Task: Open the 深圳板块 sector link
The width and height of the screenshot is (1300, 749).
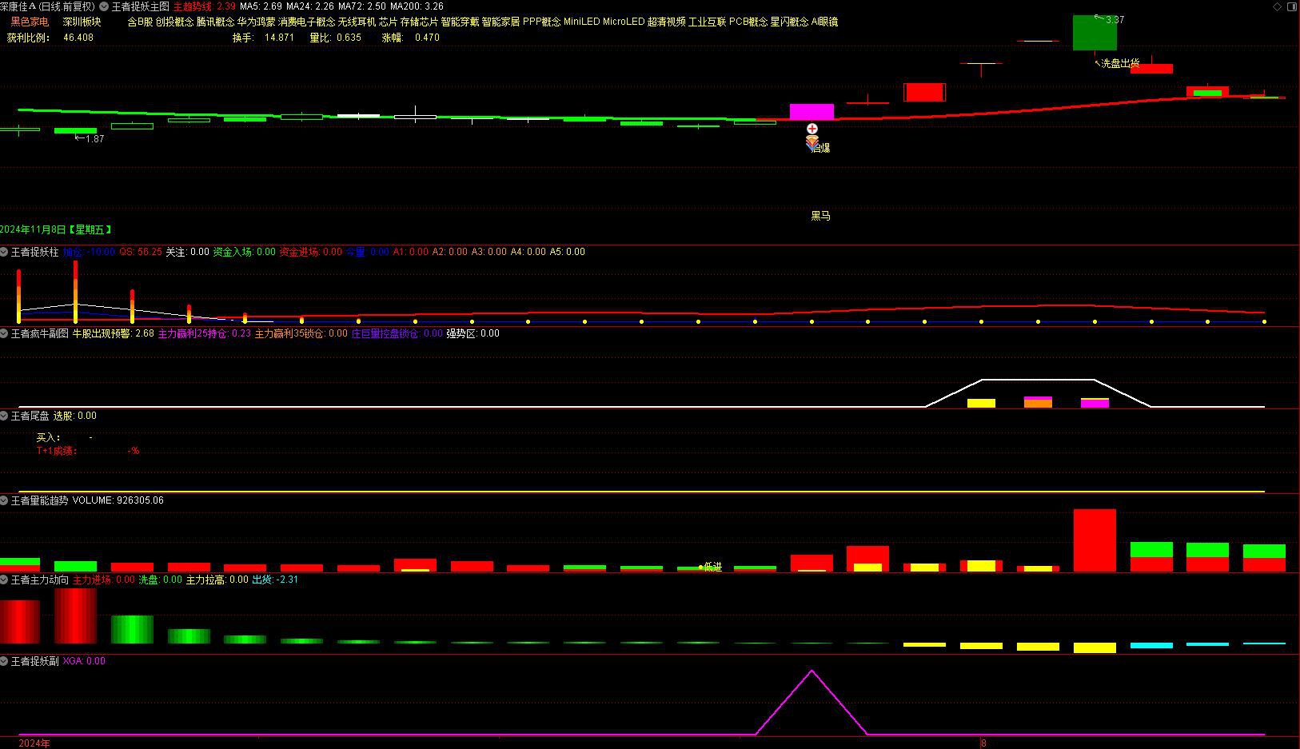Action: coord(82,22)
